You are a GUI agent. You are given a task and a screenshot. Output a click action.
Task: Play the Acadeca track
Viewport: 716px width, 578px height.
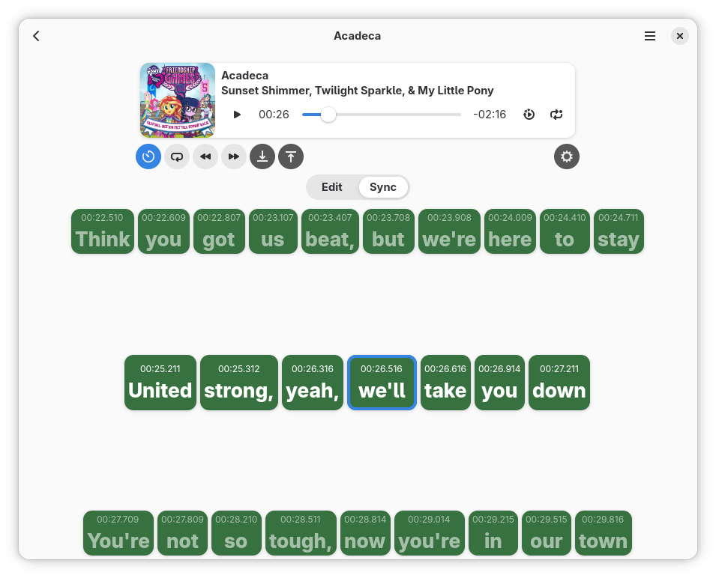pyautogui.click(x=236, y=115)
